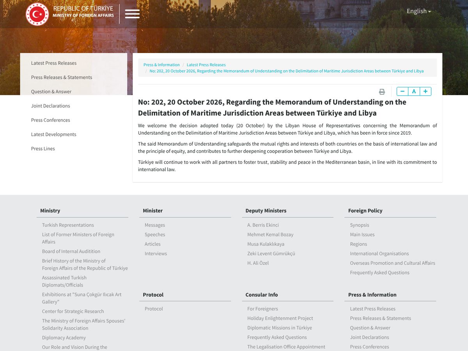
Task: Open footer Latest Press Releases link
Action: point(373,308)
